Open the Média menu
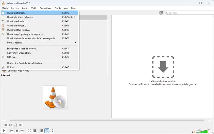The height and width of the screenshot is (134, 214). [5, 8]
